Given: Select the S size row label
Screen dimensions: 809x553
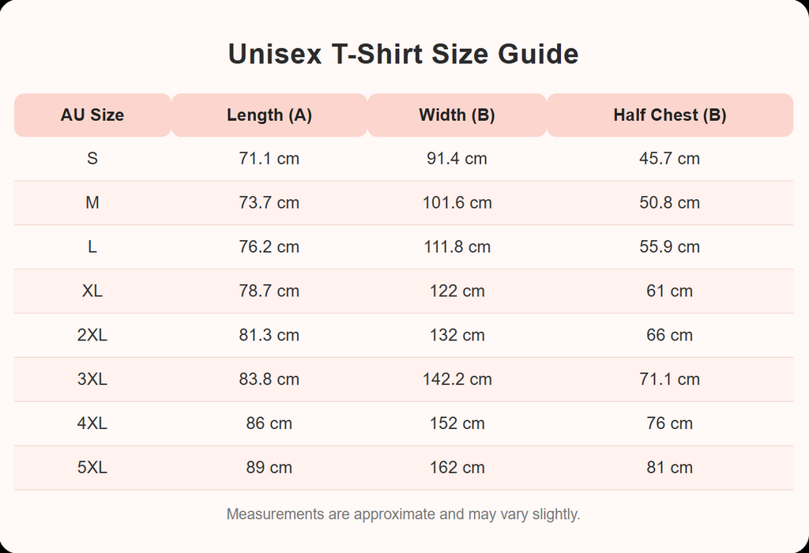Looking at the screenshot, I should coord(92,159).
